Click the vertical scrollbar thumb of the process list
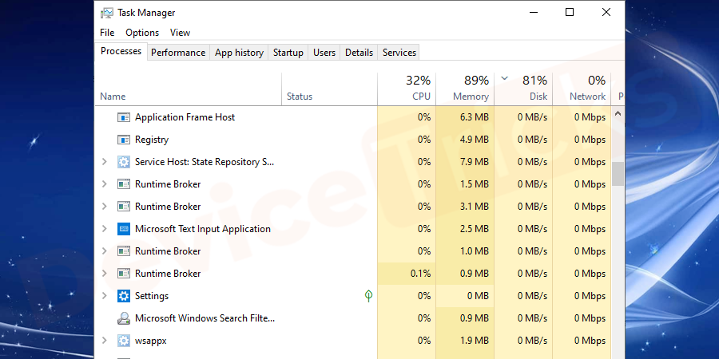Image resolution: width=719 pixels, height=359 pixels. tap(618, 174)
